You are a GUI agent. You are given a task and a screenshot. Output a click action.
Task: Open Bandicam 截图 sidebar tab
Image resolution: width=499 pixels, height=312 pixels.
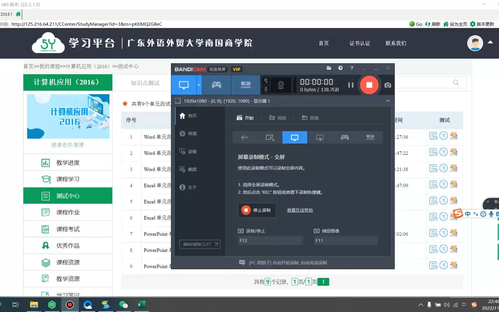tap(200, 169)
